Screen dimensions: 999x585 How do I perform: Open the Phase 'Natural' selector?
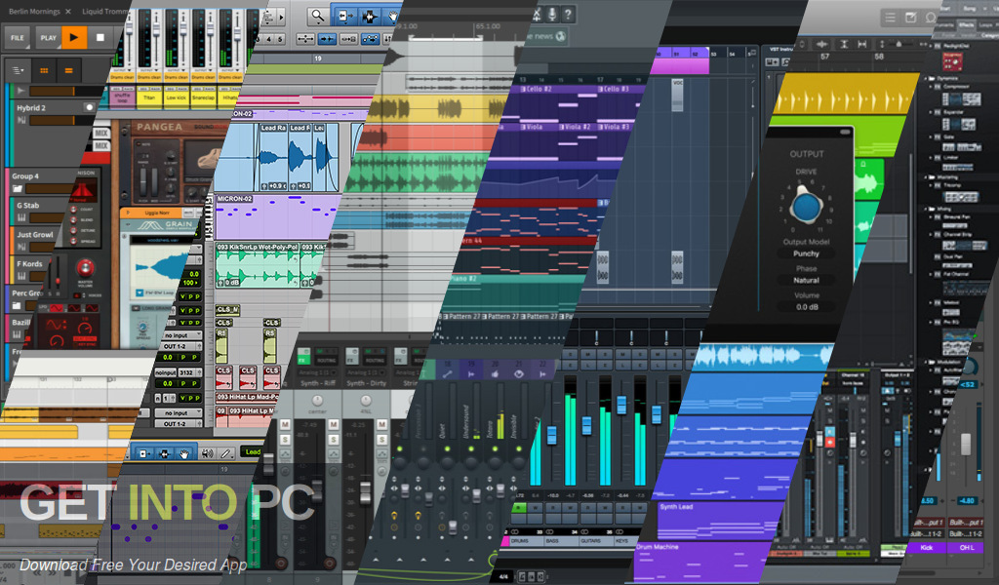806,280
